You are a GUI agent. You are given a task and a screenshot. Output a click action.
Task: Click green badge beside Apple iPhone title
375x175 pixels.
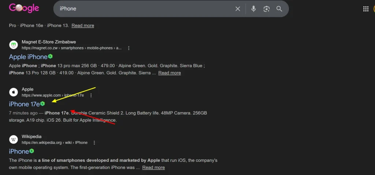[51, 57]
